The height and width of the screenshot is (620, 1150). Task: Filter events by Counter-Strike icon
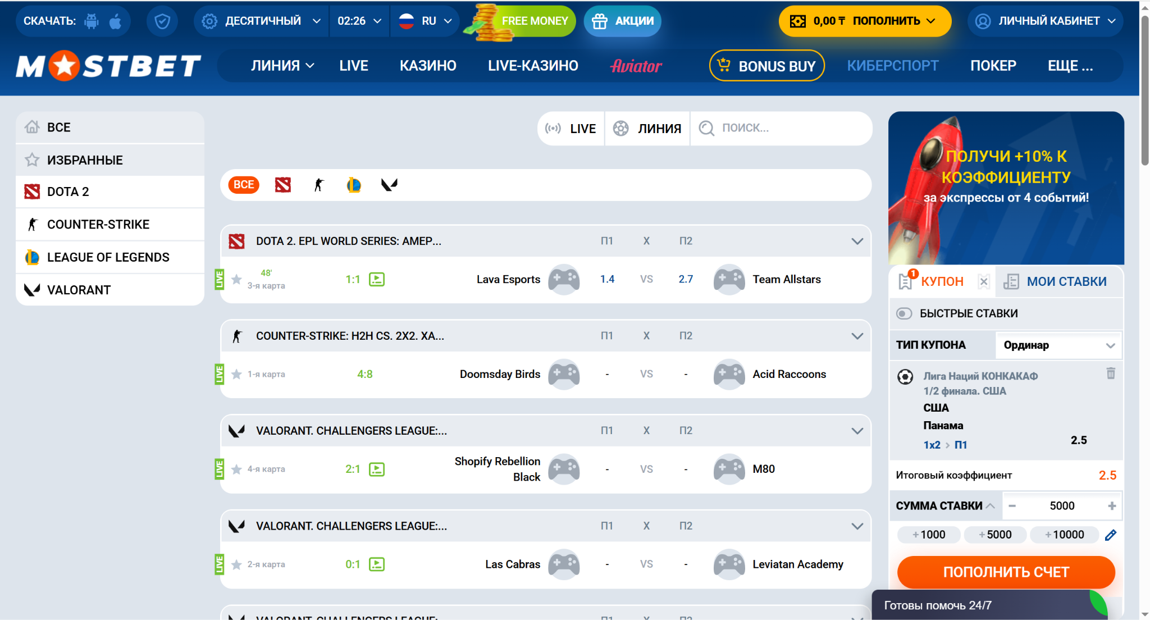point(319,185)
